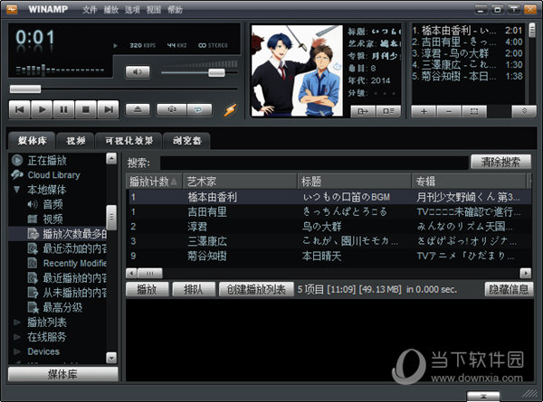
Task: Sort by the 播放计数 column header
Action: [x=154, y=181]
